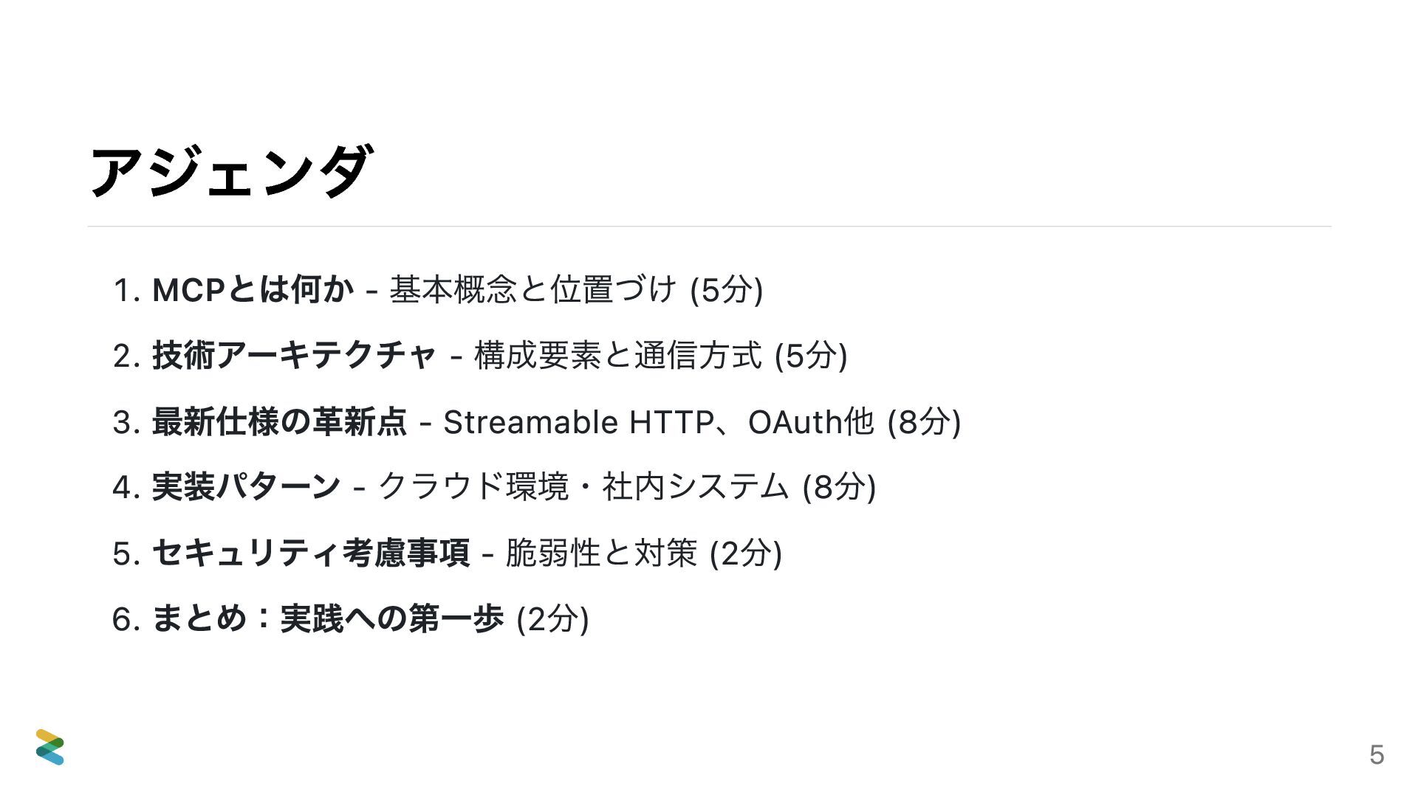Click the colorful logo icon in the slide corner
1418x797 pixels.
click(x=49, y=747)
